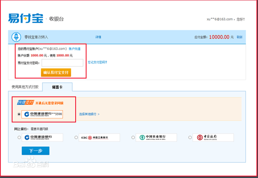Viewport: 258px width, 178px height.
Task: Click the ICBC 中国工商银行 logo
Action: pos(99,138)
